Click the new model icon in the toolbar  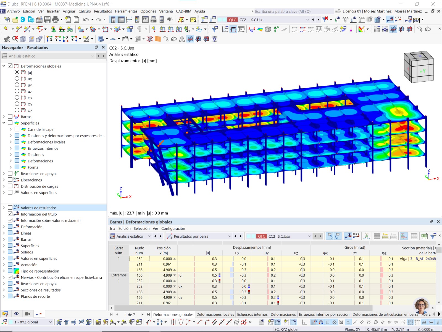pyautogui.click(x=7, y=19)
